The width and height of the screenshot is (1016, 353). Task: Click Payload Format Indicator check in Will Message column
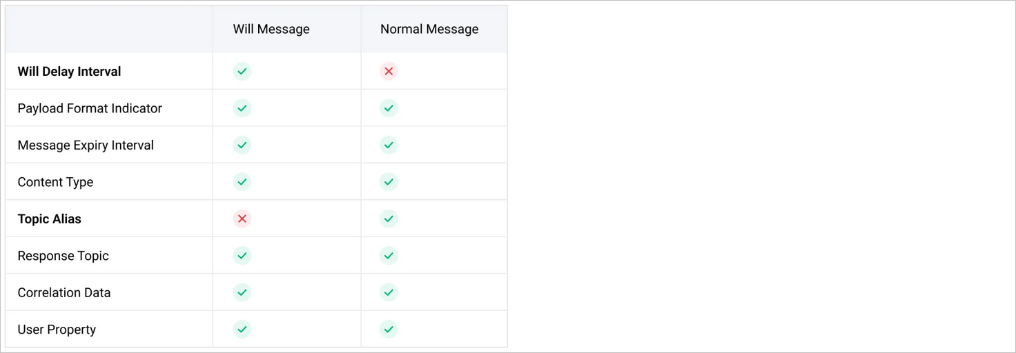pyautogui.click(x=242, y=108)
